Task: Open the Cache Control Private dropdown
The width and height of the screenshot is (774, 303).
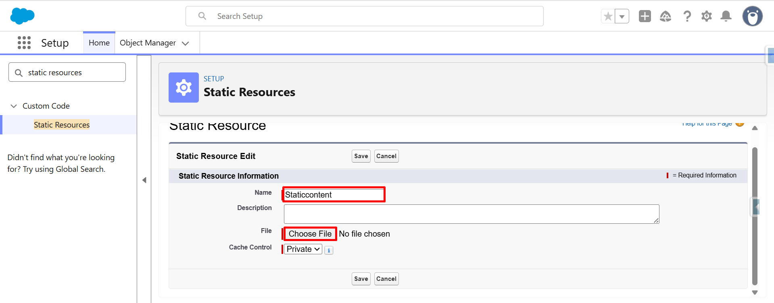Action: (303, 249)
